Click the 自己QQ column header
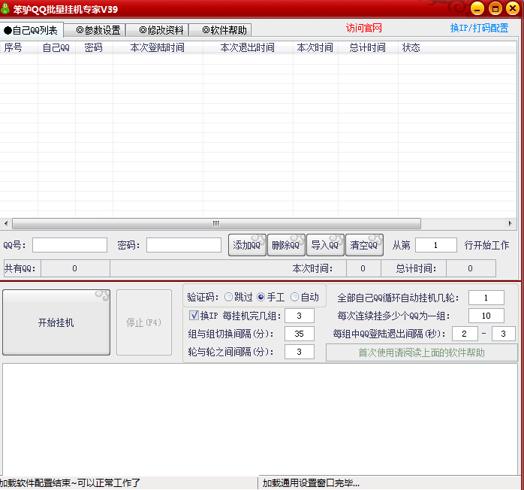 click(56, 47)
